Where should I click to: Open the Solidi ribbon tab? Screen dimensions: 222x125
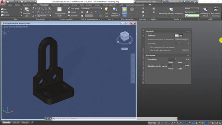[18, 5]
